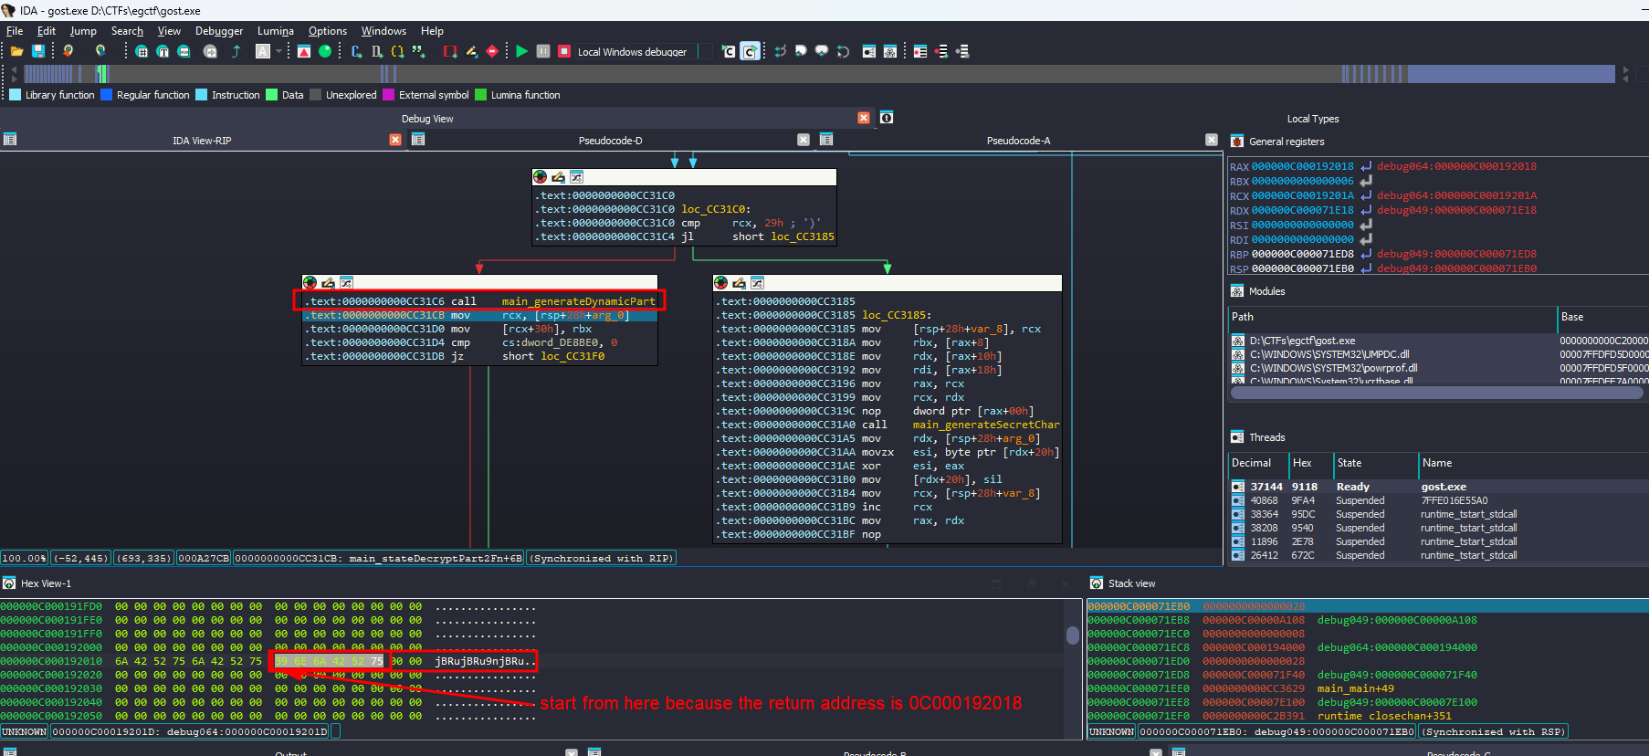Open the Debugger menu
Image resolution: width=1649 pixels, height=756 pixels.
[x=218, y=31]
